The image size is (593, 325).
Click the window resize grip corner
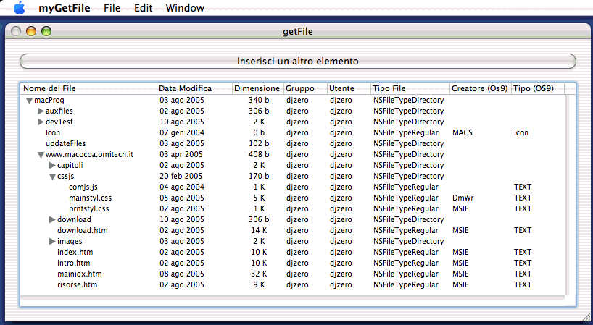point(586,318)
